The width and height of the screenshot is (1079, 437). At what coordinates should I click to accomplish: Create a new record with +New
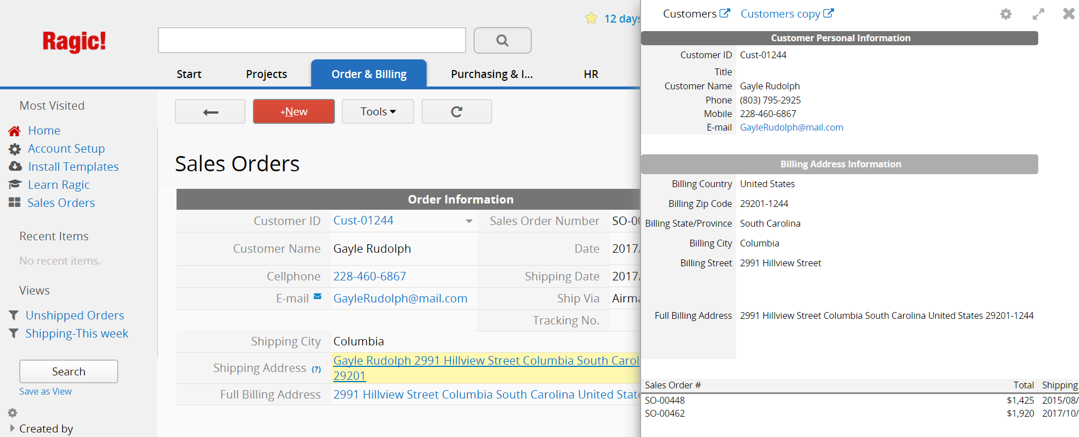[x=294, y=111]
